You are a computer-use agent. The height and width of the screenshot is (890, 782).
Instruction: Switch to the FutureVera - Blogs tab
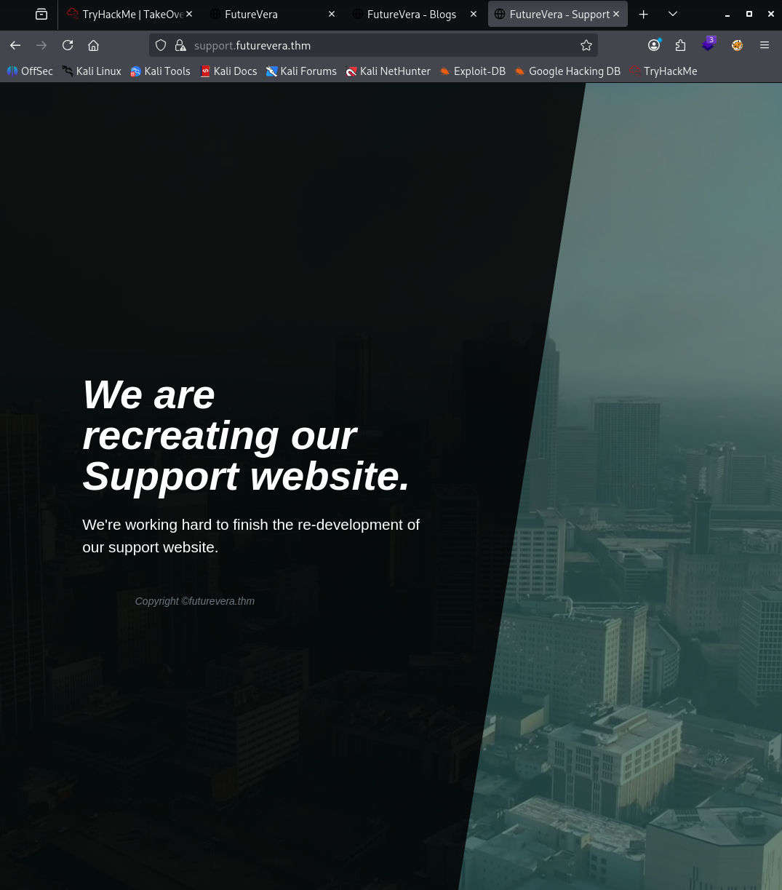[411, 14]
